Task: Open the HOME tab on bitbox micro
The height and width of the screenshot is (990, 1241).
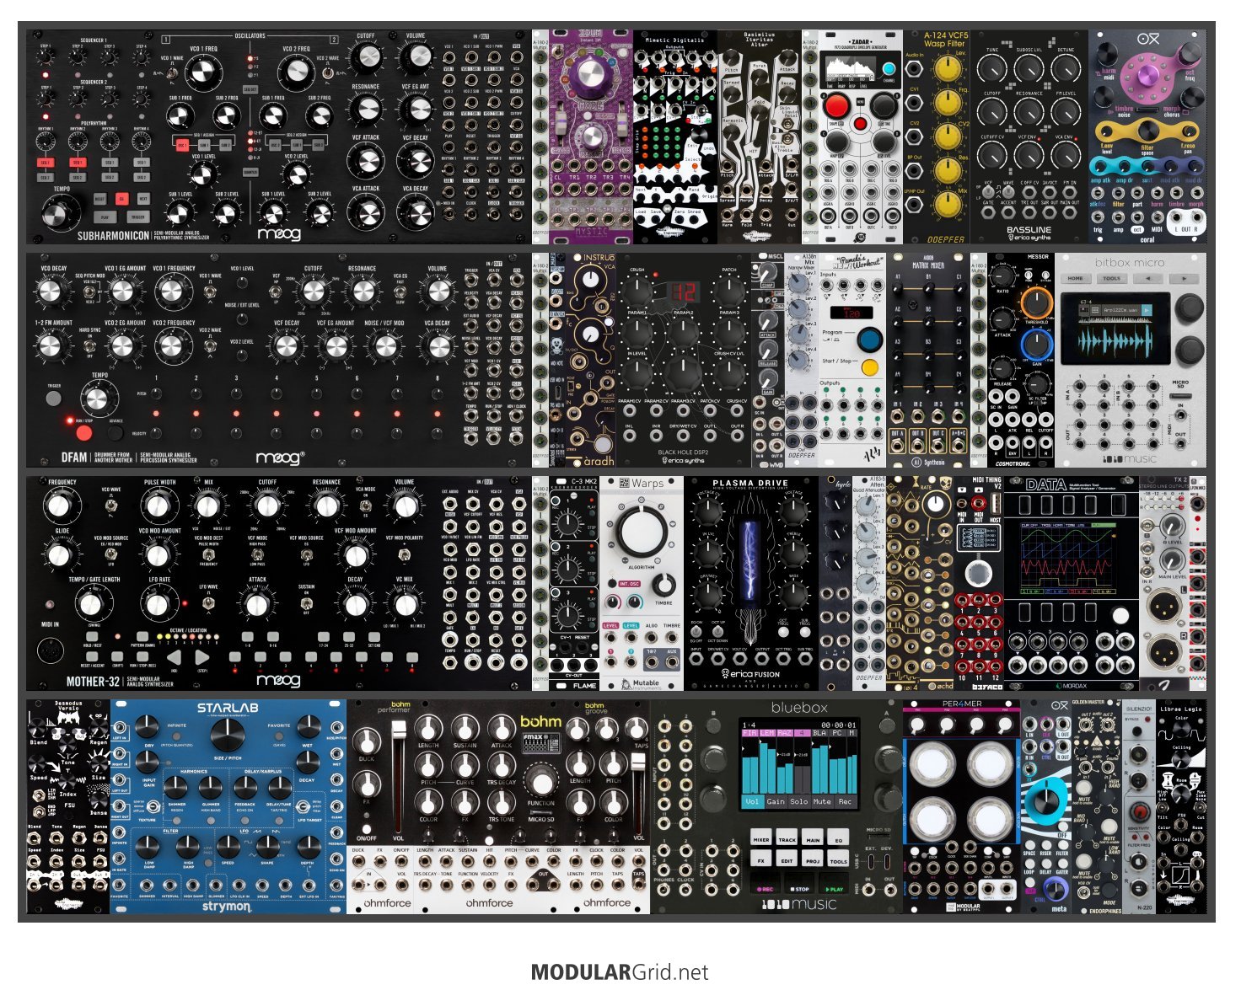Action: point(1076,278)
